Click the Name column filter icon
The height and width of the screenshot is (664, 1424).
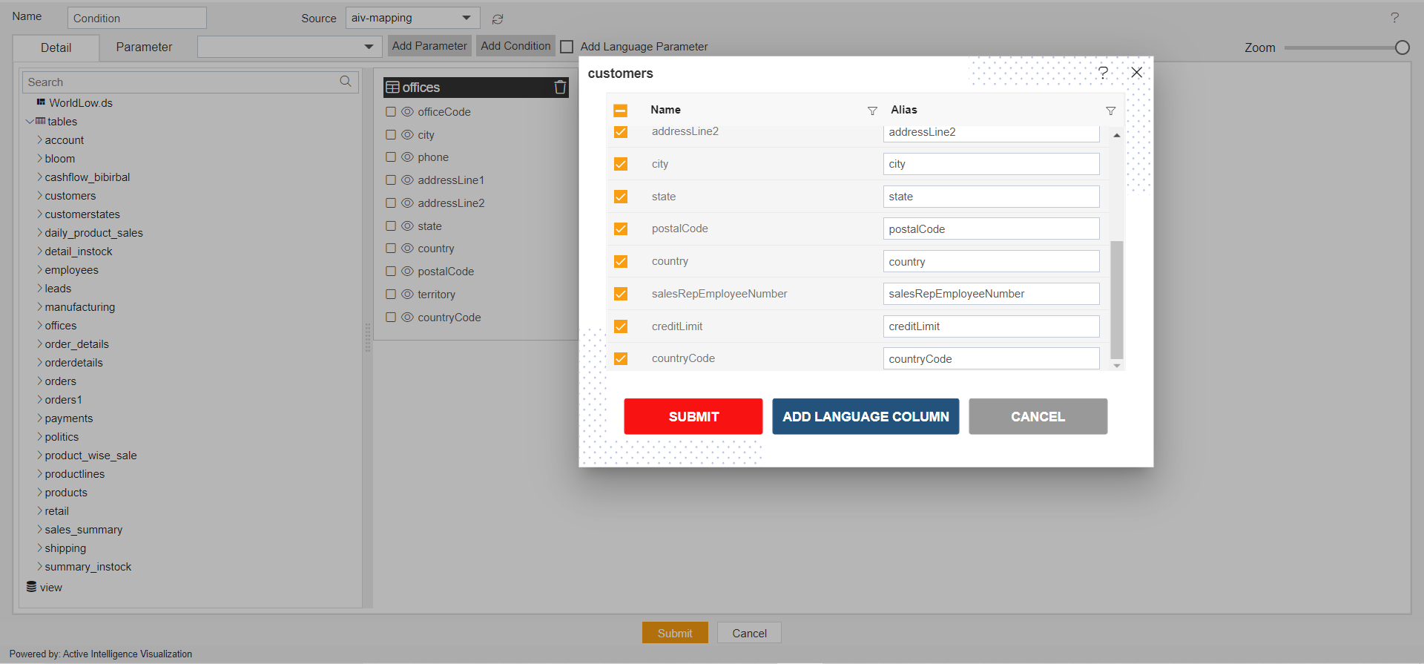tap(872, 111)
